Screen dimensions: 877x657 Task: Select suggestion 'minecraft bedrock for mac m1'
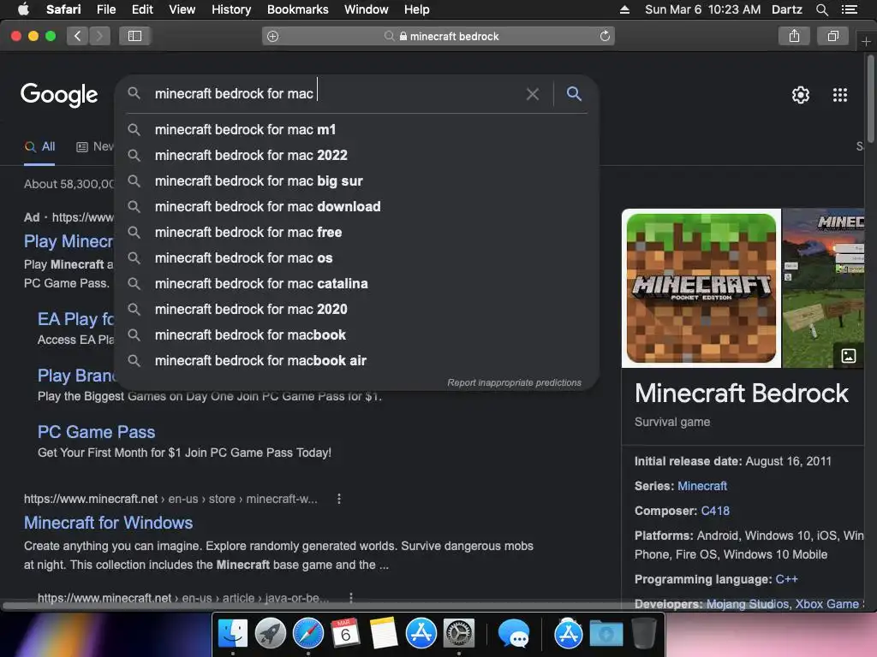pyautogui.click(x=357, y=130)
